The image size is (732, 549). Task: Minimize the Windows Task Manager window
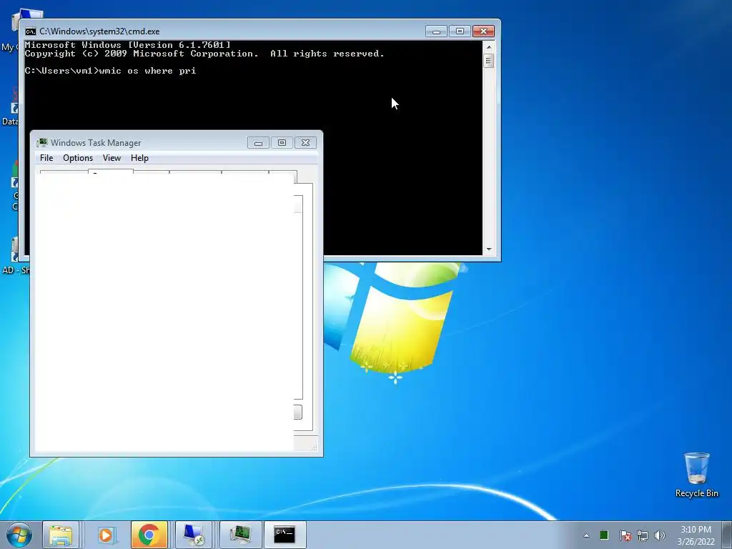(258, 142)
